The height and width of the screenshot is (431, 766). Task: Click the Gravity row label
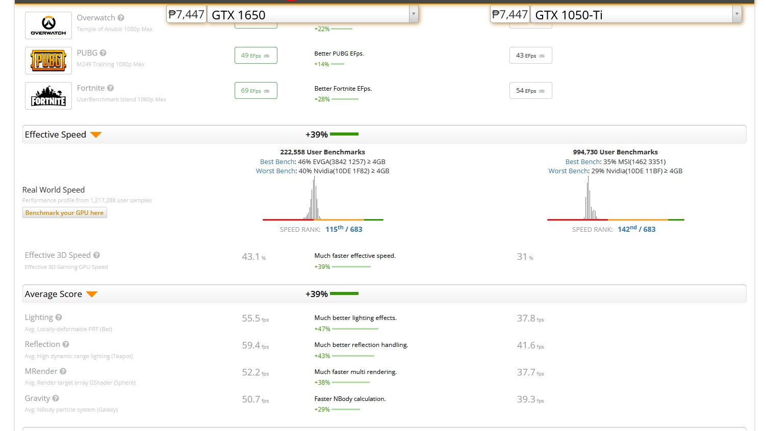click(37, 398)
